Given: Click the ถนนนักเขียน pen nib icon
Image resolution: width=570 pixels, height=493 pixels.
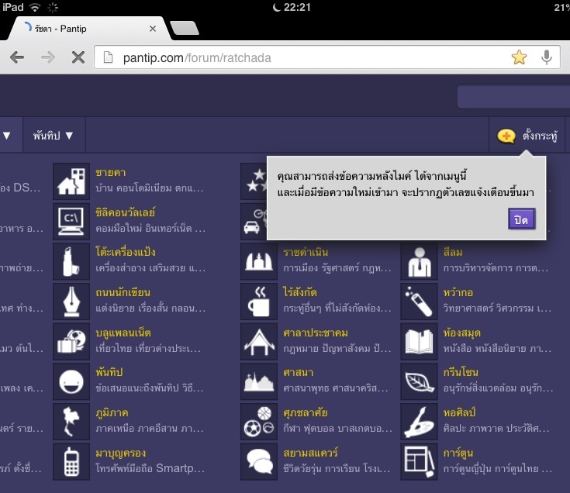Looking at the screenshot, I should (71, 302).
